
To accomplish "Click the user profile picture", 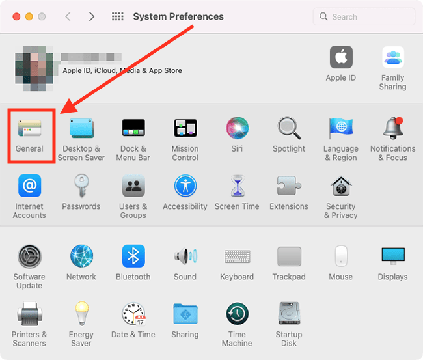I will (x=34, y=68).
